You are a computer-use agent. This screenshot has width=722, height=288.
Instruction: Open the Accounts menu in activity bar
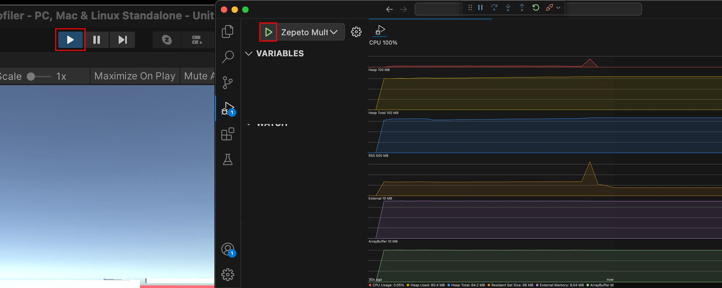coord(228,249)
